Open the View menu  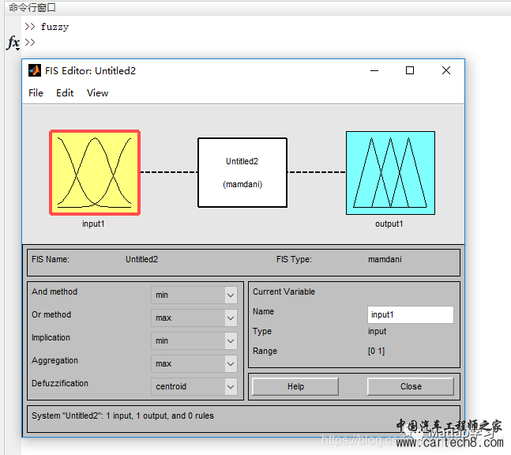[x=97, y=93]
